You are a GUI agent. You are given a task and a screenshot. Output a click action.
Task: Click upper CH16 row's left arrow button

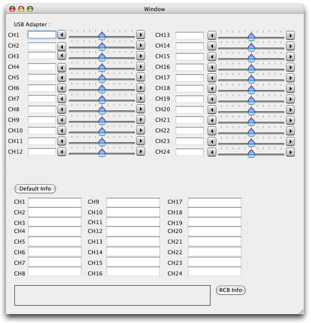coord(212,67)
